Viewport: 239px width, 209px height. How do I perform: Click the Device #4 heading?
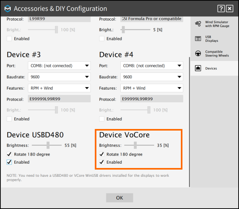116,55
